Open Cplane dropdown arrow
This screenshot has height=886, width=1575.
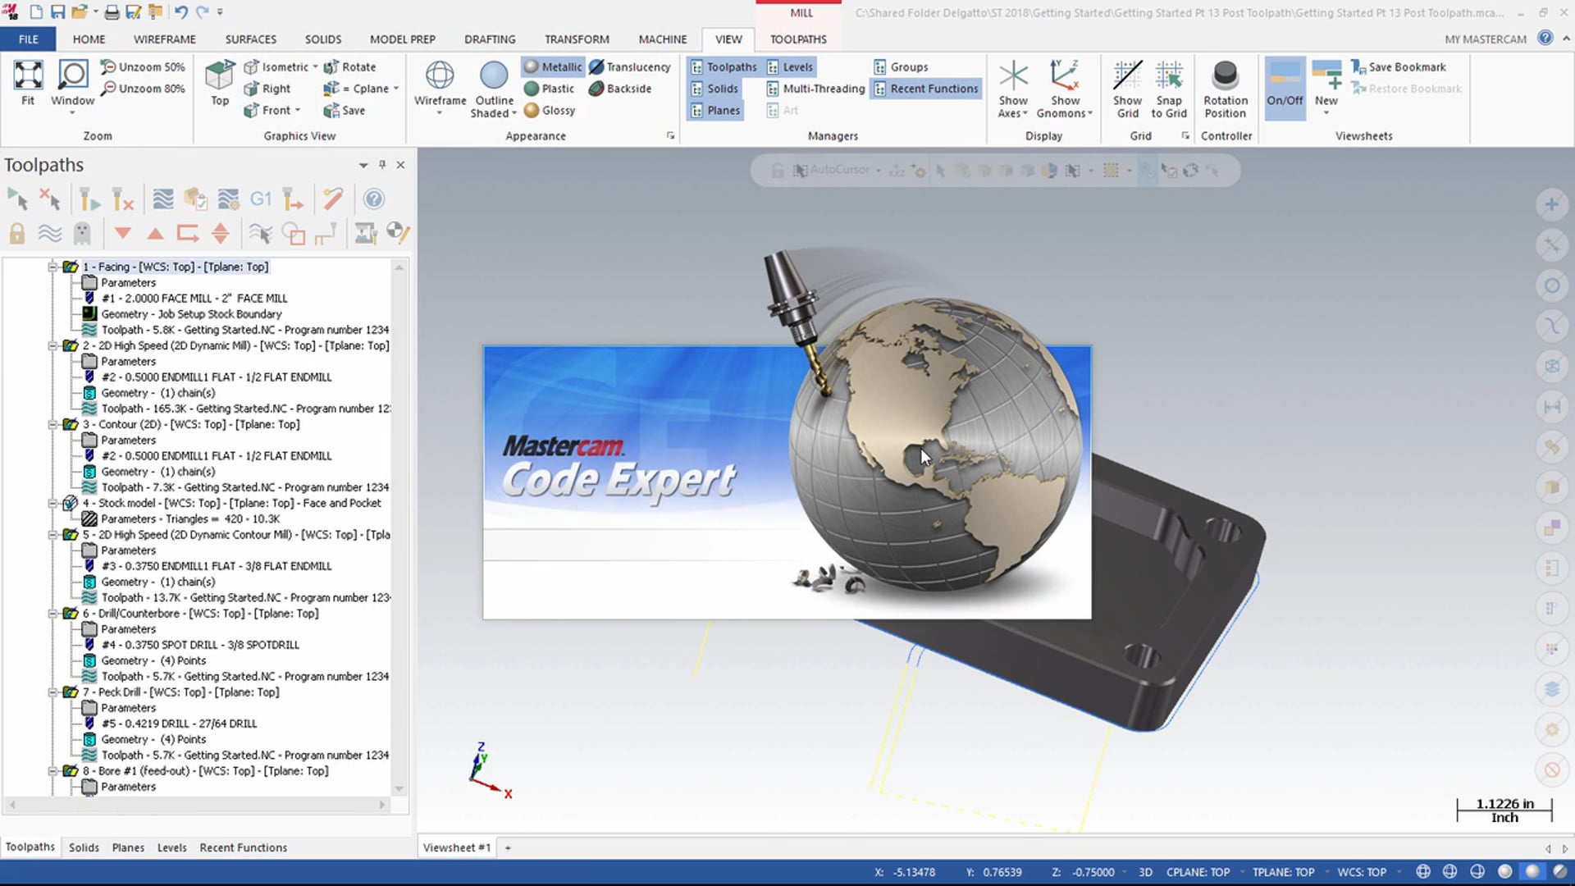[x=396, y=89]
